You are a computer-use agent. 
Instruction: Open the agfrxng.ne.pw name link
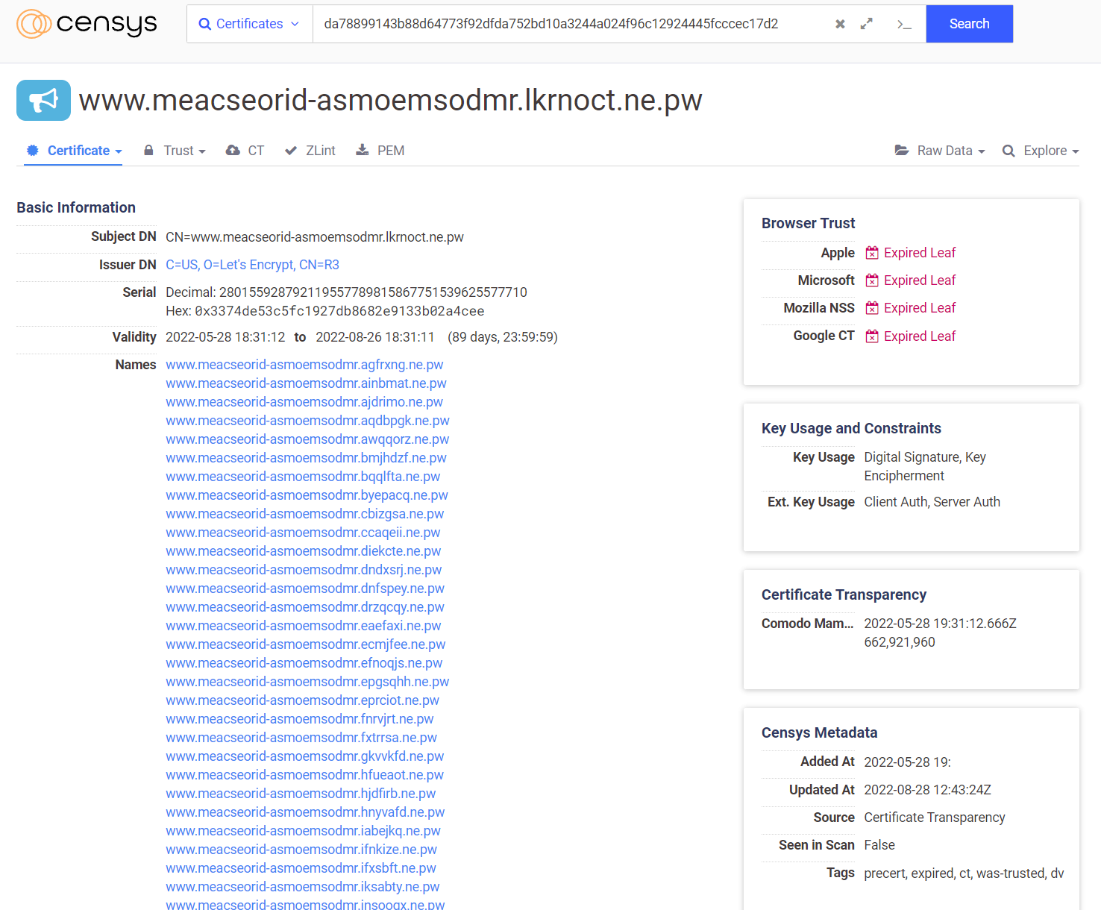(x=304, y=365)
